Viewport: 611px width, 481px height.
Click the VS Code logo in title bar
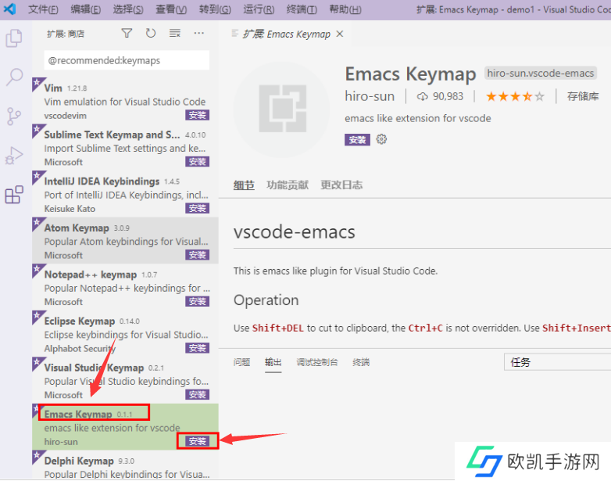click(x=9, y=9)
